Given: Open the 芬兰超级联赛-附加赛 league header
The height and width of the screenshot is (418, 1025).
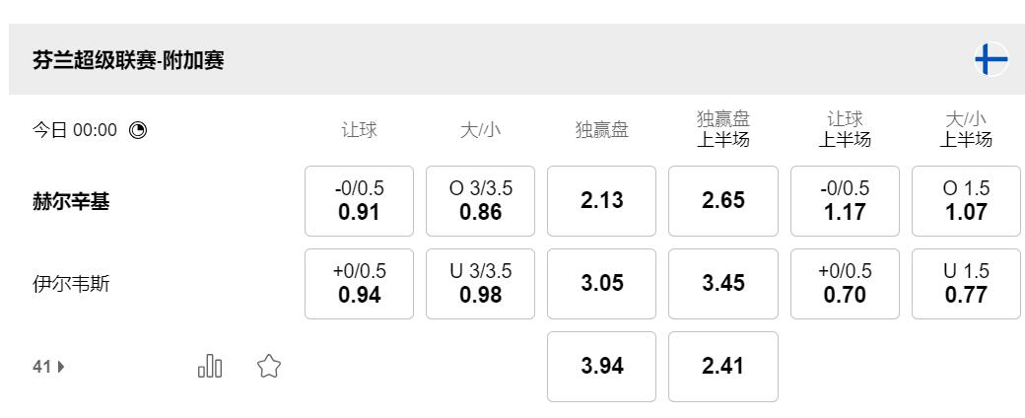Looking at the screenshot, I should click(128, 61).
